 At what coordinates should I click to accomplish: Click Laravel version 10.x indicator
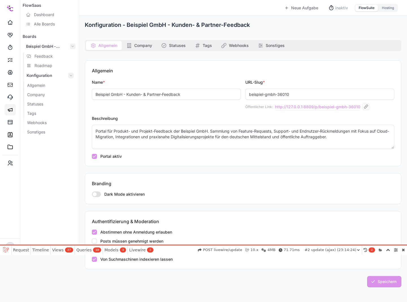[x=252, y=250]
